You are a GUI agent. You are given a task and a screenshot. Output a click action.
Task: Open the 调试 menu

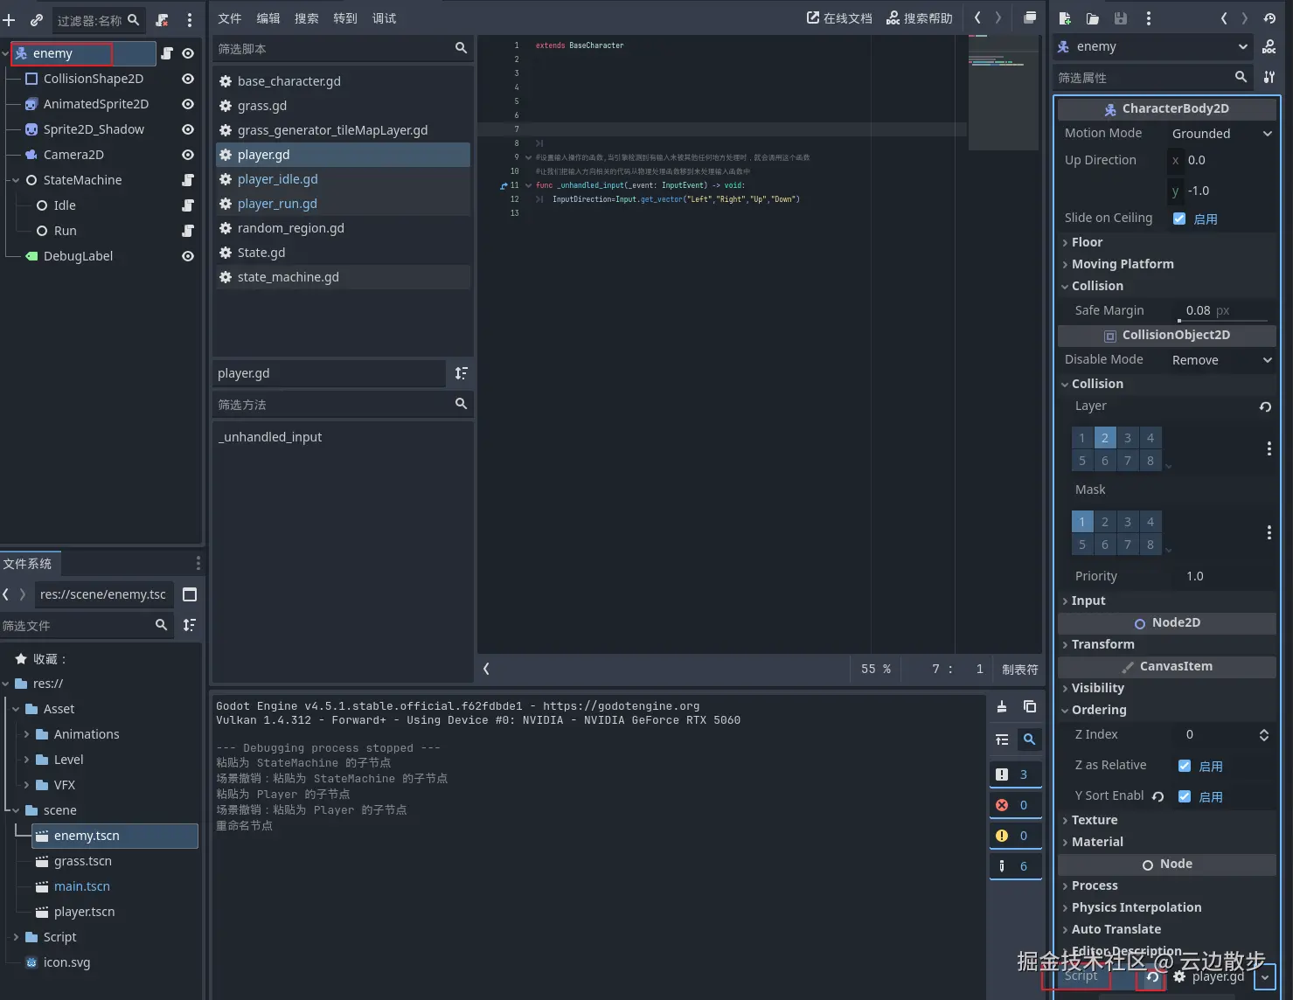[384, 18]
